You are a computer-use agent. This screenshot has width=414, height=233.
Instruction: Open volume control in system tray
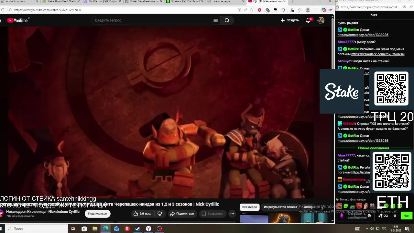tap(372, 228)
